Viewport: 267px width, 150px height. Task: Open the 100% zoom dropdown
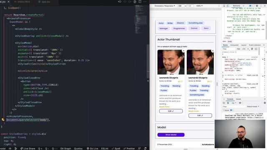(x=199, y=6)
